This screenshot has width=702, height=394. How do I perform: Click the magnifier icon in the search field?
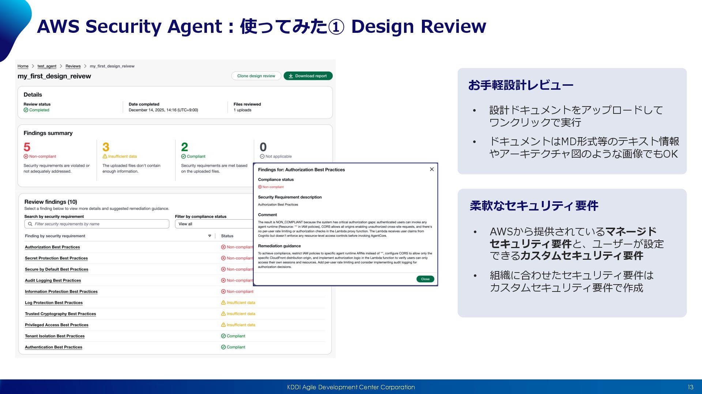point(30,224)
